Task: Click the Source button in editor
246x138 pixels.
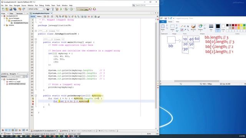Action: point(33,16)
